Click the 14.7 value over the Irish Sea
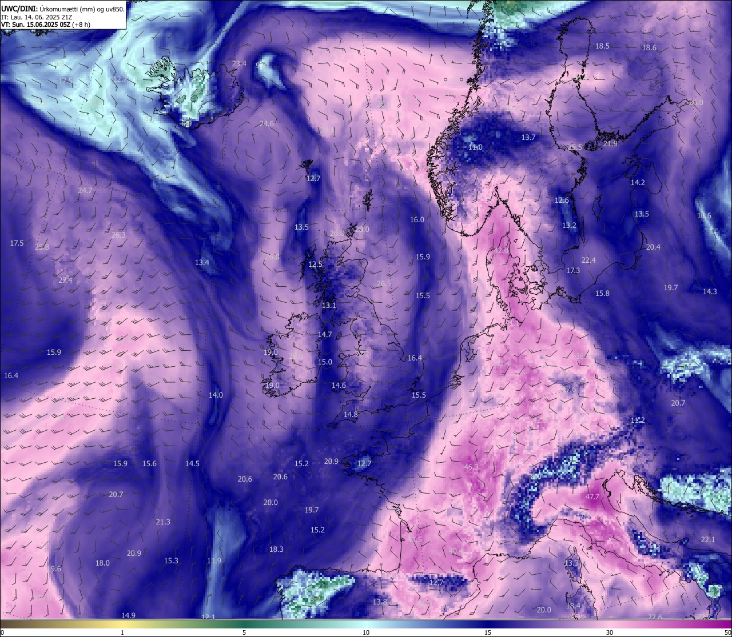This screenshot has width=732, height=637. (x=325, y=334)
